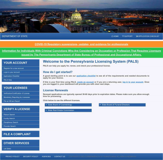The width and height of the screenshot is (163, 160).
Task: Click the inline application checklist link in paragraph
Action: (86, 76)
